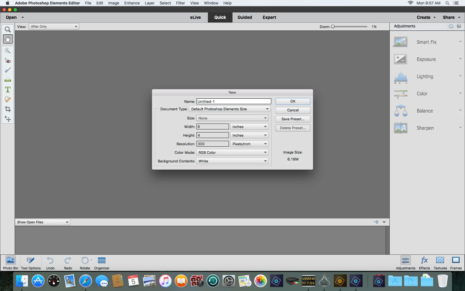Image resolution: width=465 pixels, height=291 pixels.
Task: Expand the Exposure adjustment arrow
Action: (x=460, y=59)
